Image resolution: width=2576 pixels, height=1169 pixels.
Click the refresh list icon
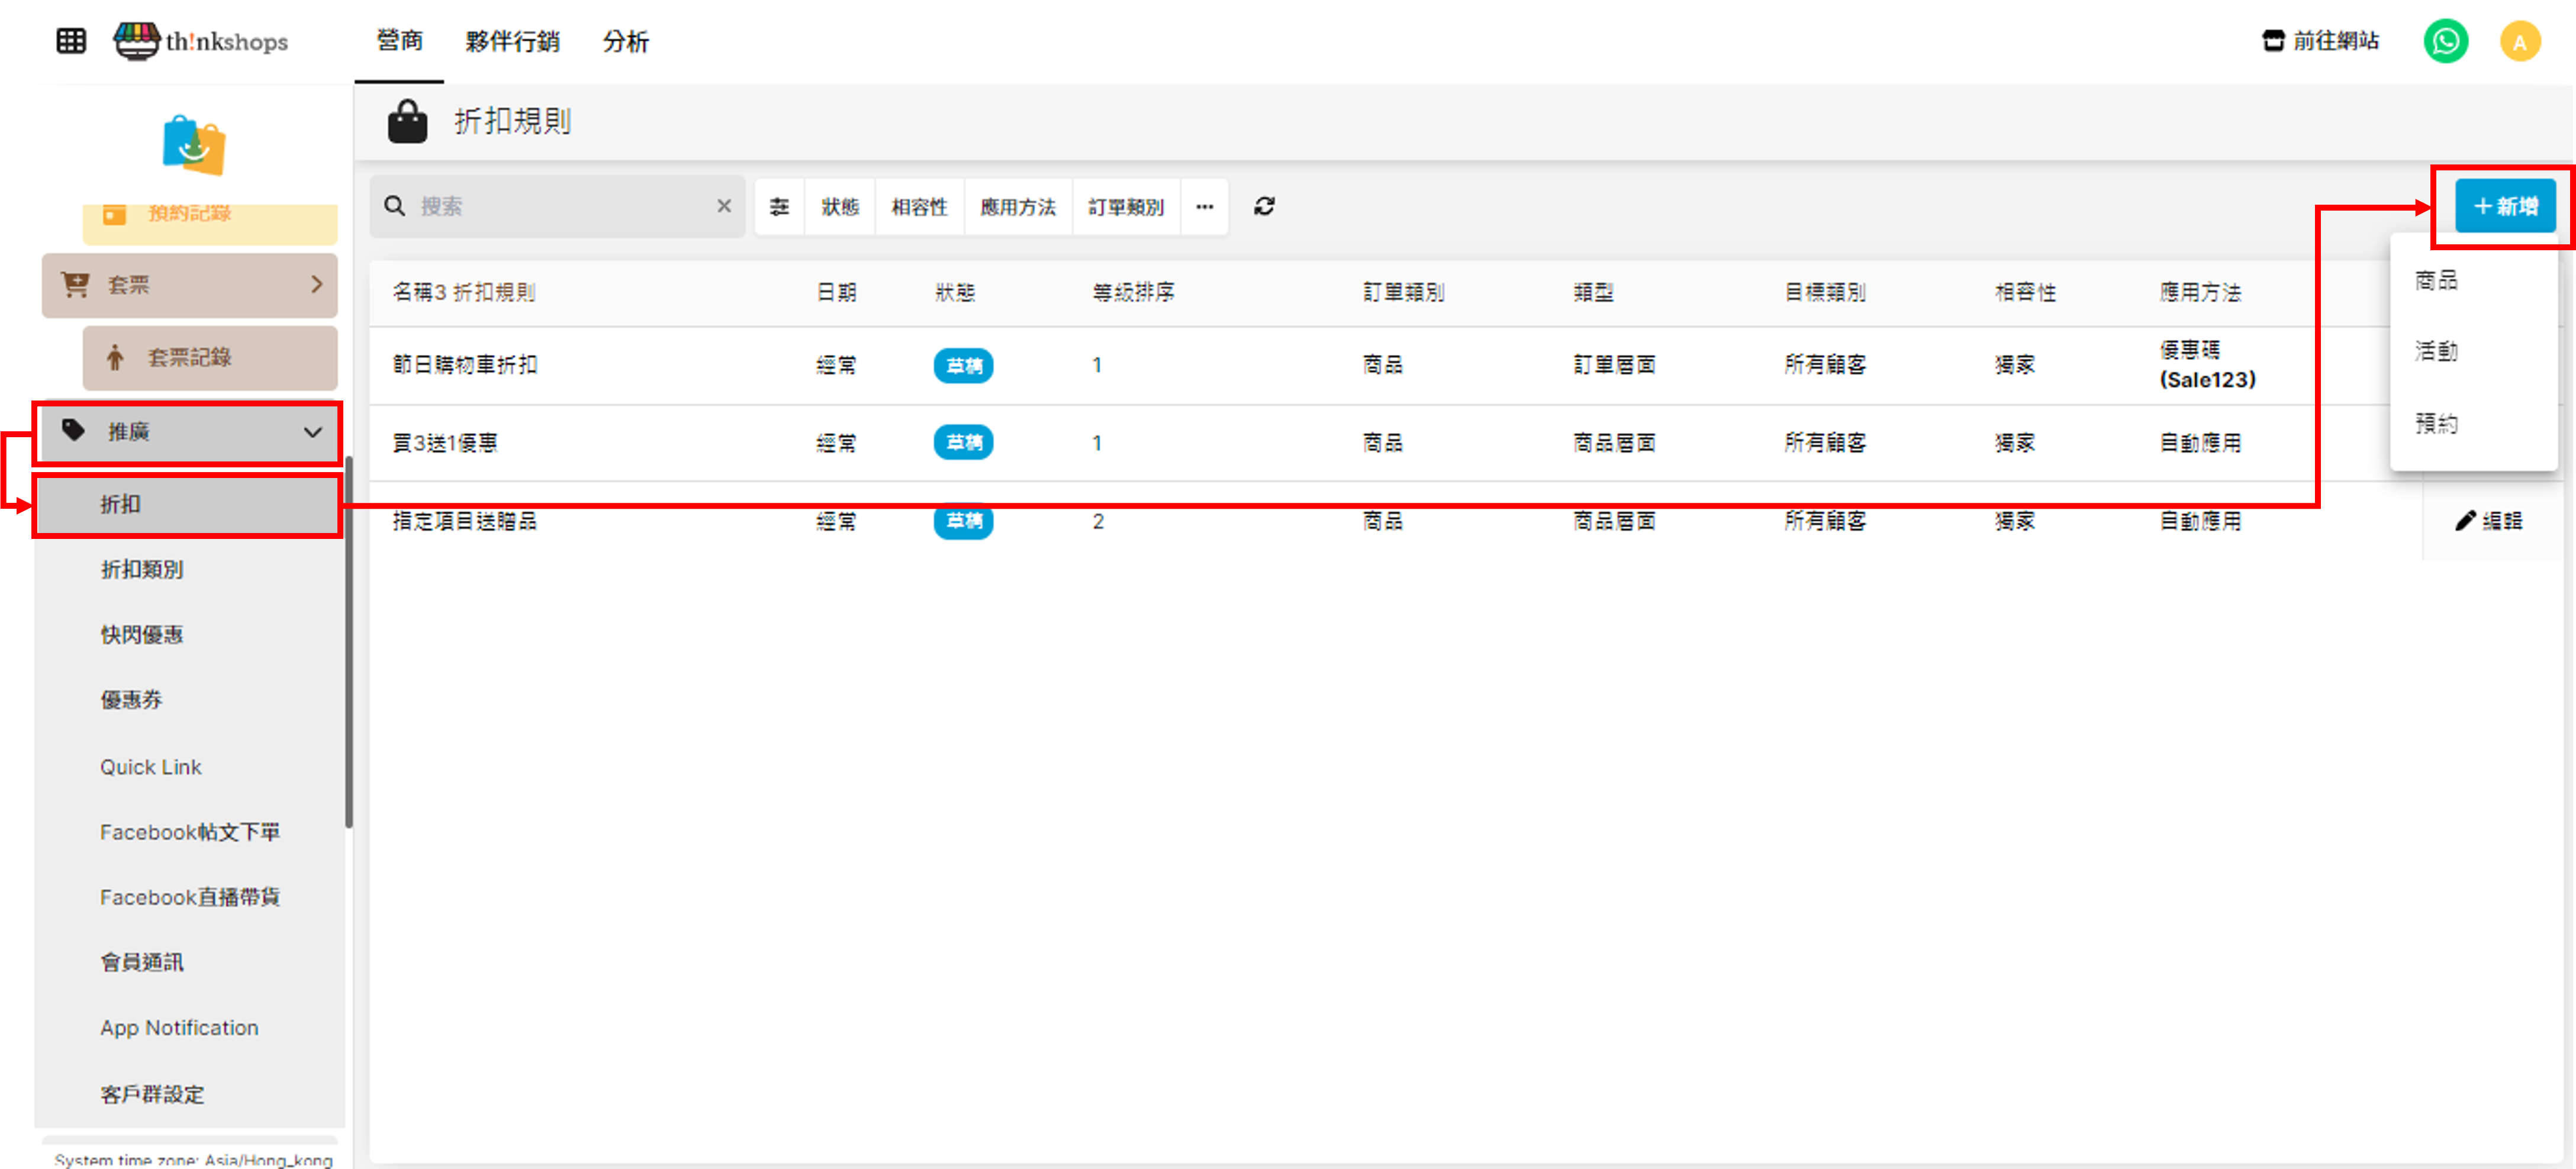[1264, 206]
